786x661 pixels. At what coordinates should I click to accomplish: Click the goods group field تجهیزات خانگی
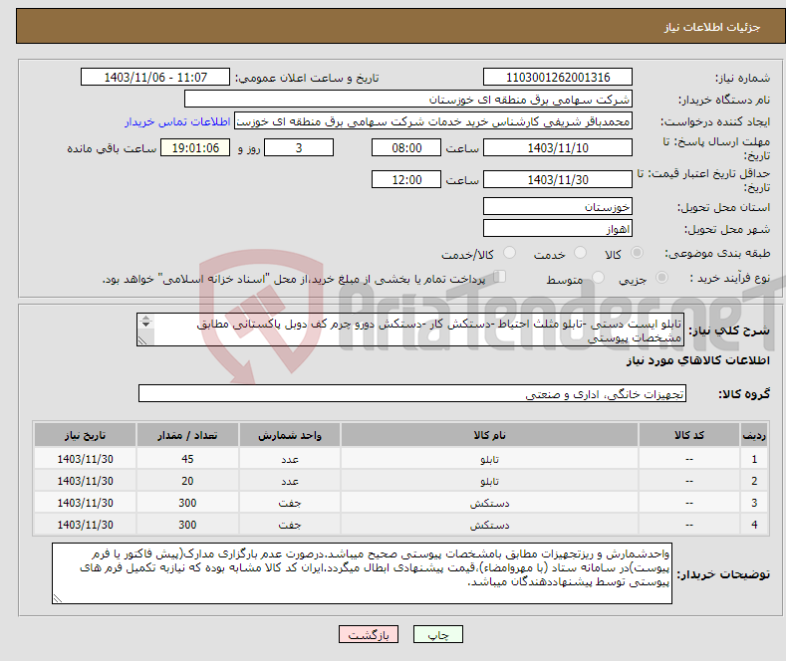(412, 393)
